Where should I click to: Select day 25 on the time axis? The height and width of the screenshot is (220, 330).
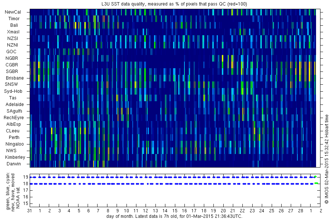coord(272,211)
